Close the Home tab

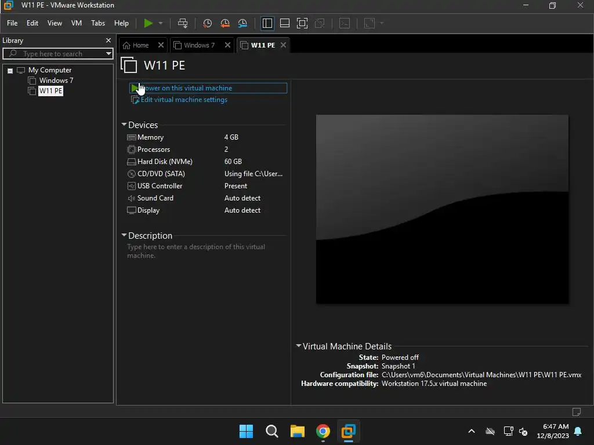point(161,45)
